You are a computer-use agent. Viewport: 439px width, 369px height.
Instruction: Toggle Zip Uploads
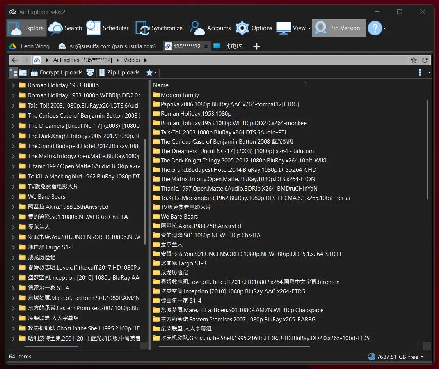[x=119, y=73]
